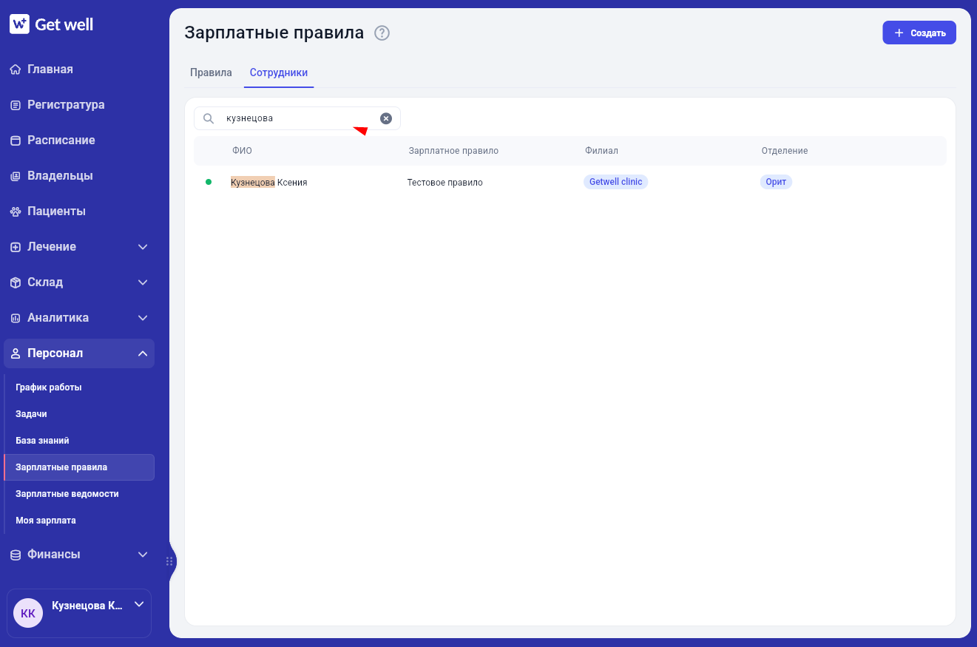Screen dimensions: 977x647
Task: Clear the search field with the X icon
Action: click(386, 118)
